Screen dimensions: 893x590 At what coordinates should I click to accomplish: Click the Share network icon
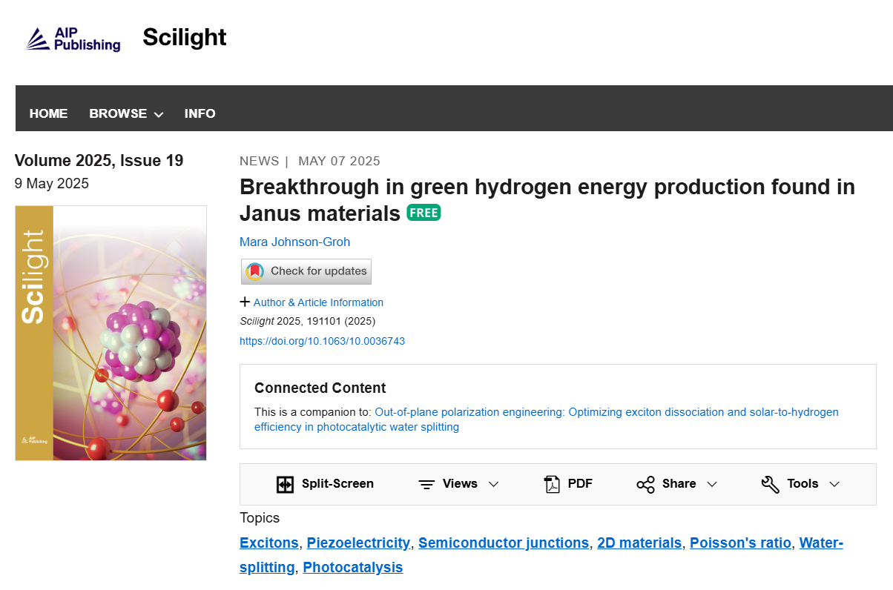[x=645, y=485]
